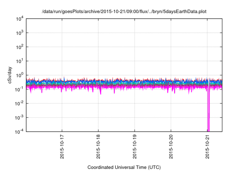Click the y-axis value 10^-4
This screenshot has width=245, height=171.
click(x=19, y=132)
